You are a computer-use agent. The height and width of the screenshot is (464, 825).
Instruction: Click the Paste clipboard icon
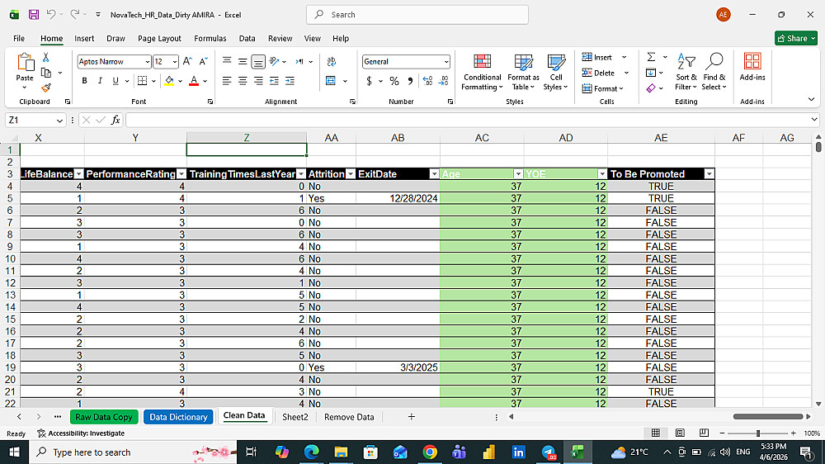click(x=25, y=63)
